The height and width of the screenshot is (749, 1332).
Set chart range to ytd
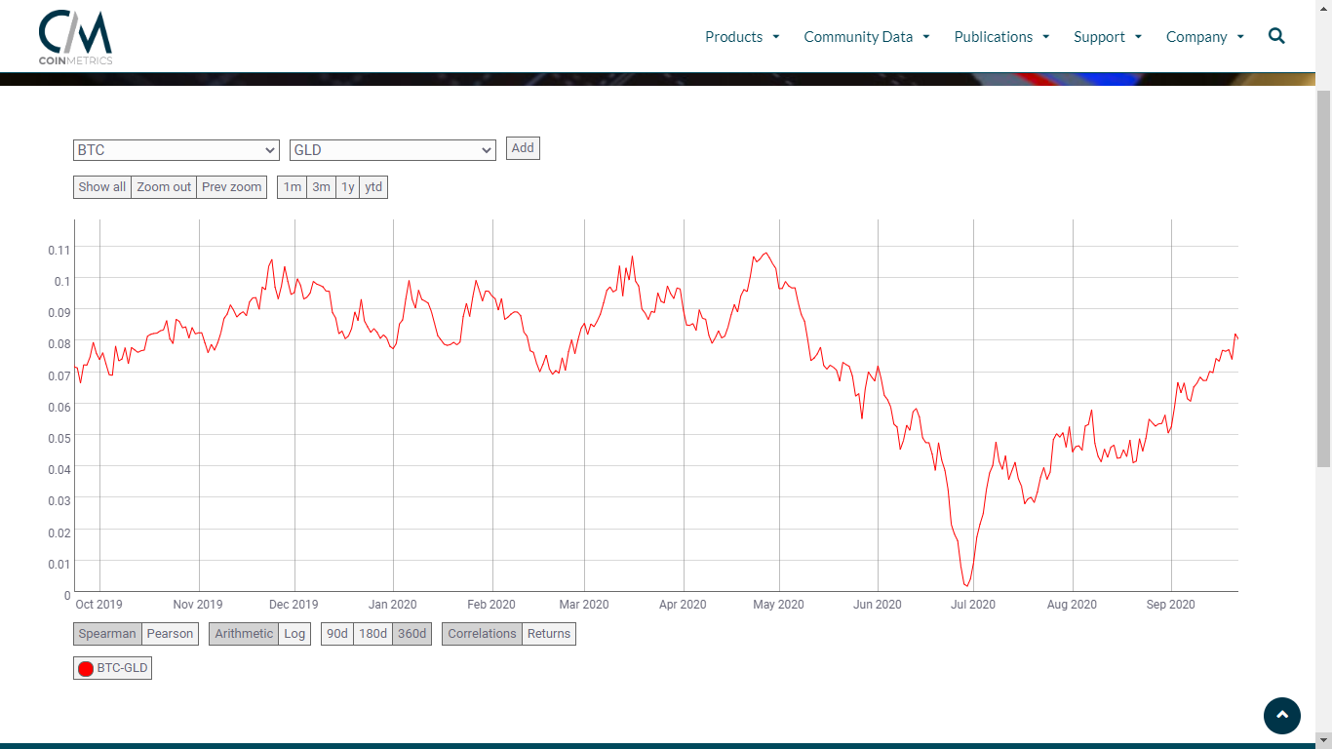373,187
